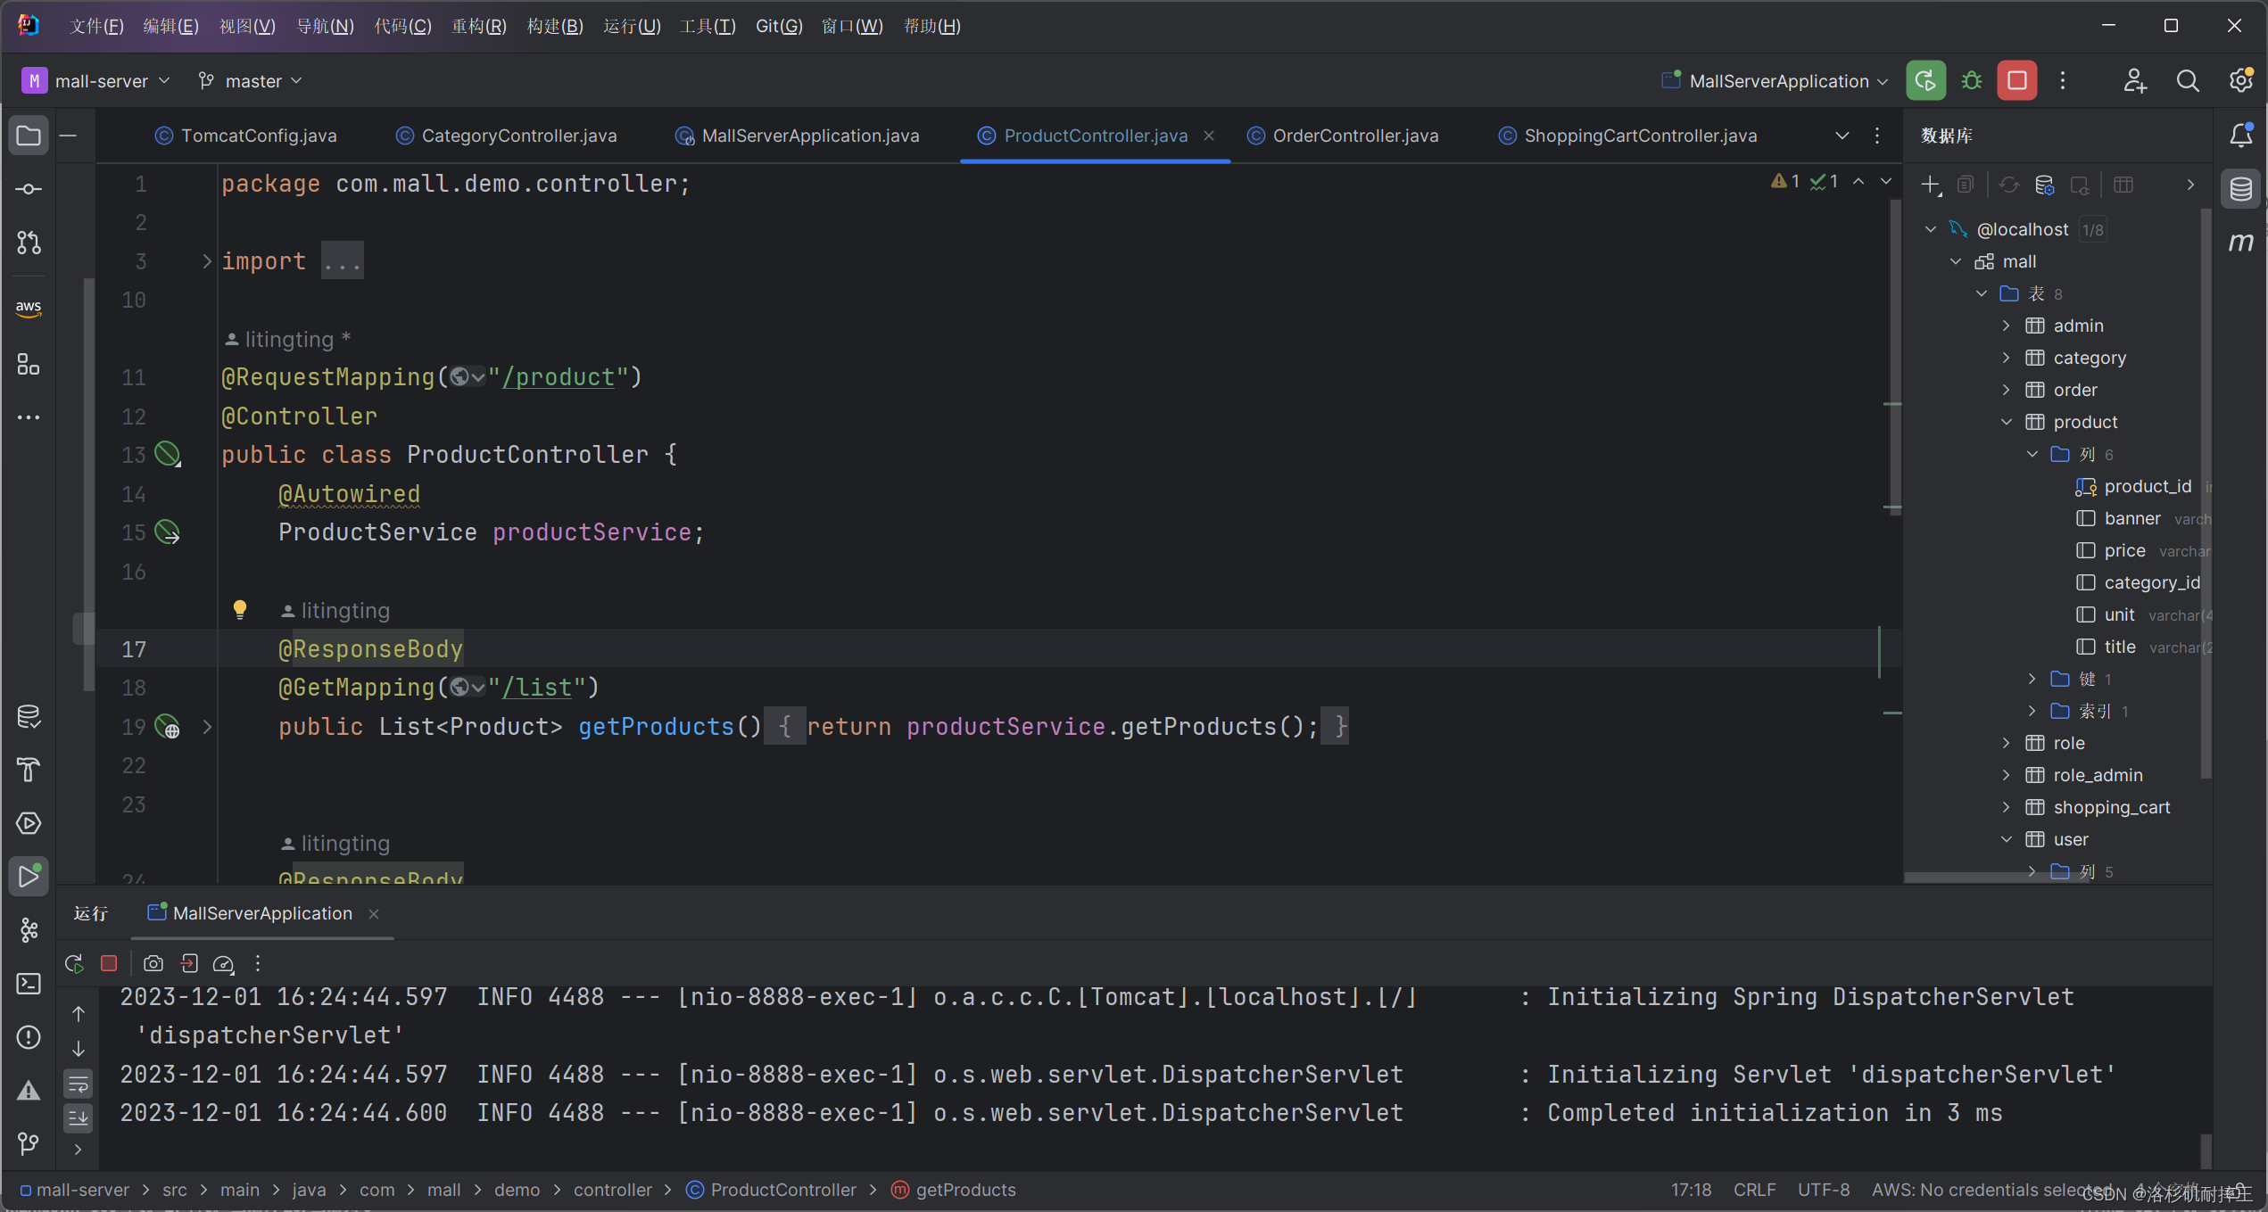Collapse the mall schema node

pos(1956,261)
